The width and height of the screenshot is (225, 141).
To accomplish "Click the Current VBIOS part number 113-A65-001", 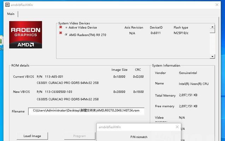I will point(54,77).
